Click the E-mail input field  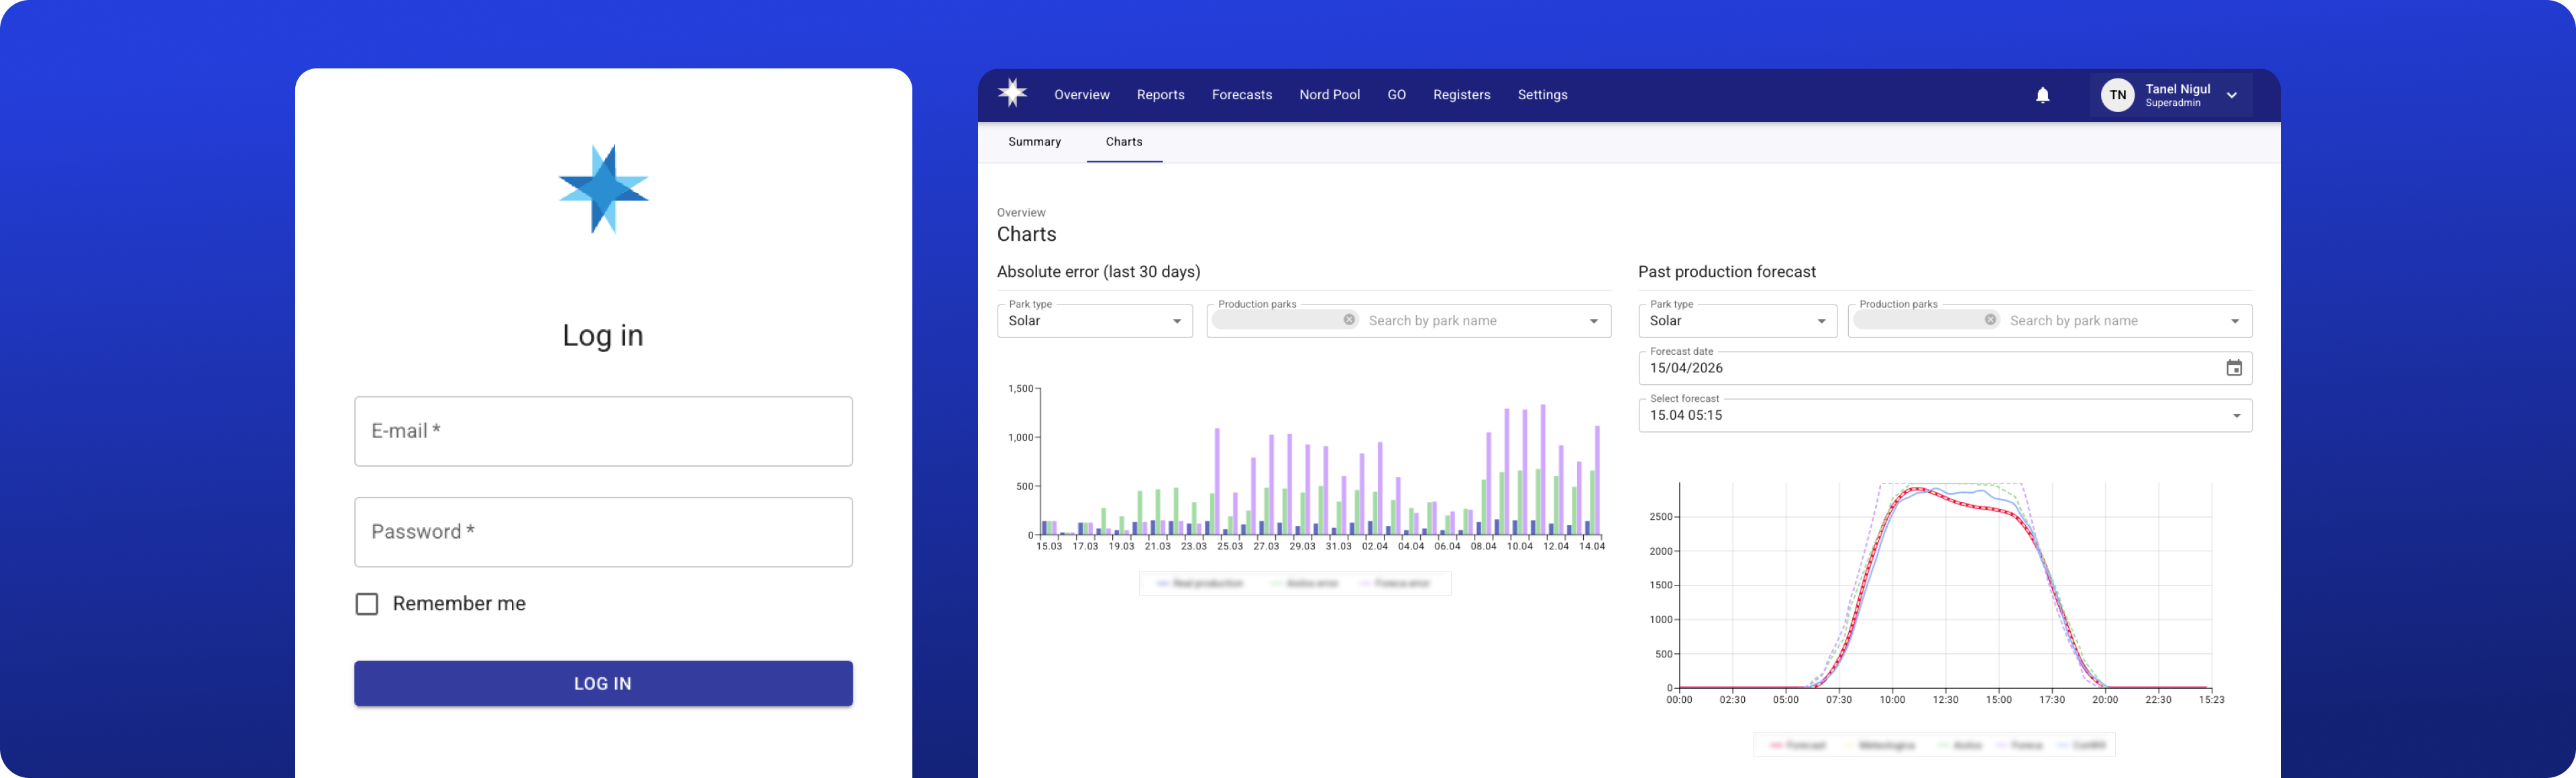[603, 431]
